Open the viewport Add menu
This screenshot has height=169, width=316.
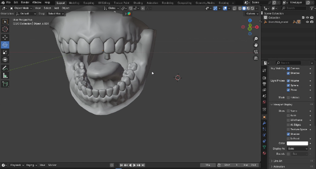pyautogui.click(x=56, y=8)
